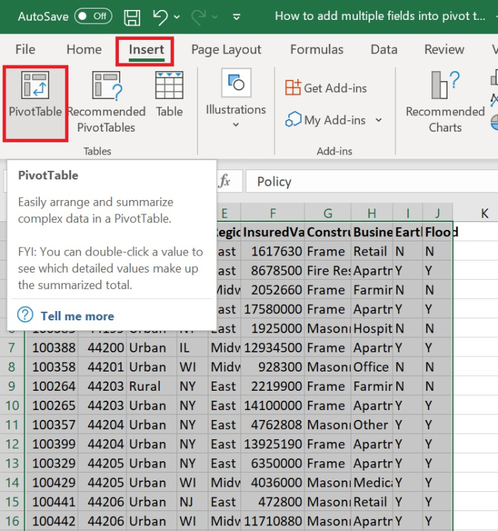Open Customize Quick Access Toolbar menu
The height and width of the screenshot is (531, 498).
pyautogui.click(x=237, y=16)
